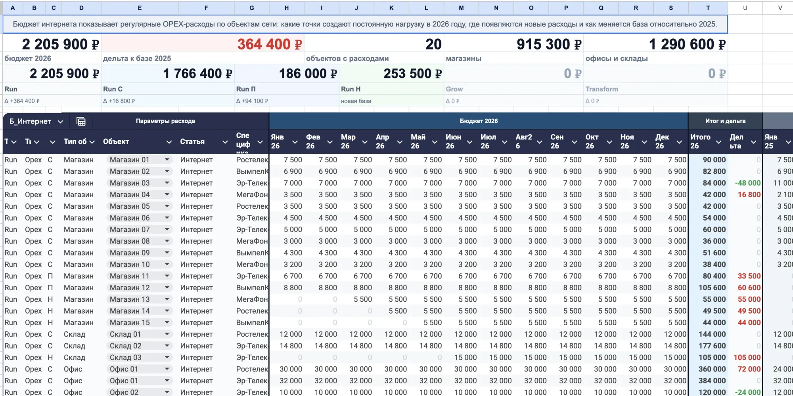Expand the Офис 02 dropdown chip
This screenshot has height=396, width=793.
[167, 392]
